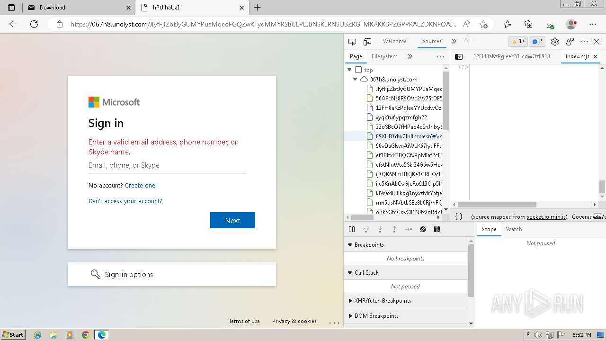Open a new browser tab

click(257, 7)
